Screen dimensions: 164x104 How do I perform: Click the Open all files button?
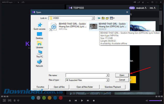click(59, 87)
